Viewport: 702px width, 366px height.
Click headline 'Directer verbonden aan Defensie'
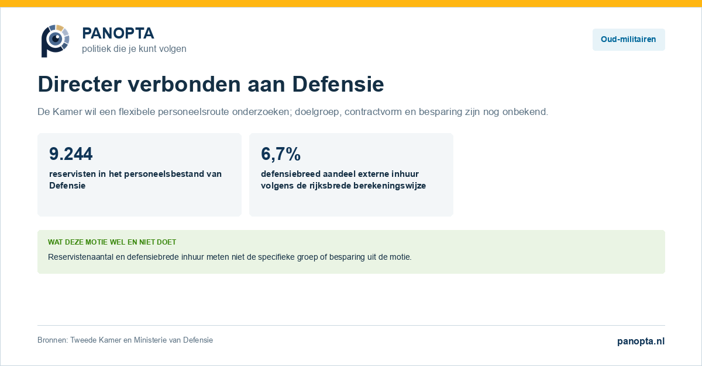[211, 85]
